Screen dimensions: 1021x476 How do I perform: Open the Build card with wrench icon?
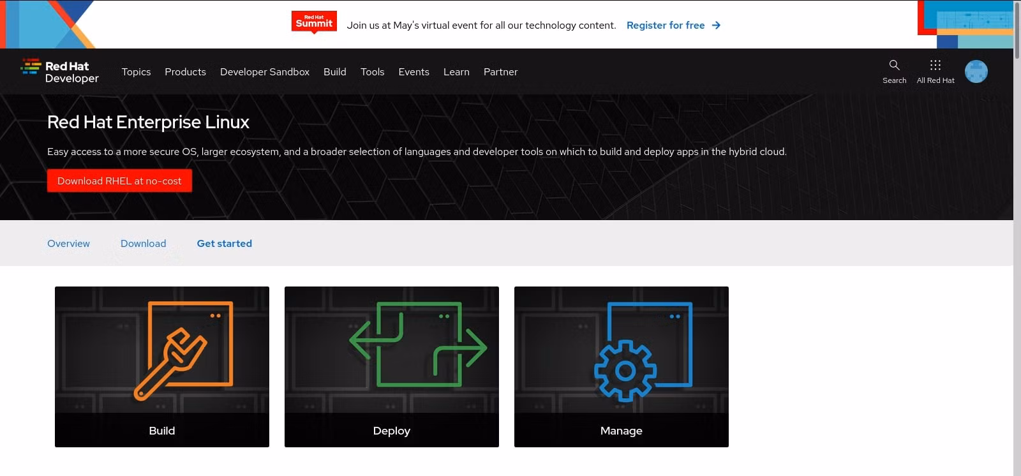[162, 367]
